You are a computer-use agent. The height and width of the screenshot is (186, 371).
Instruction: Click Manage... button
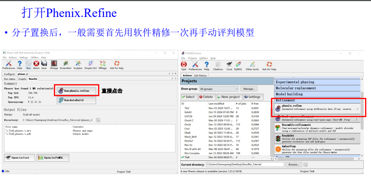[x=249, y=89]
